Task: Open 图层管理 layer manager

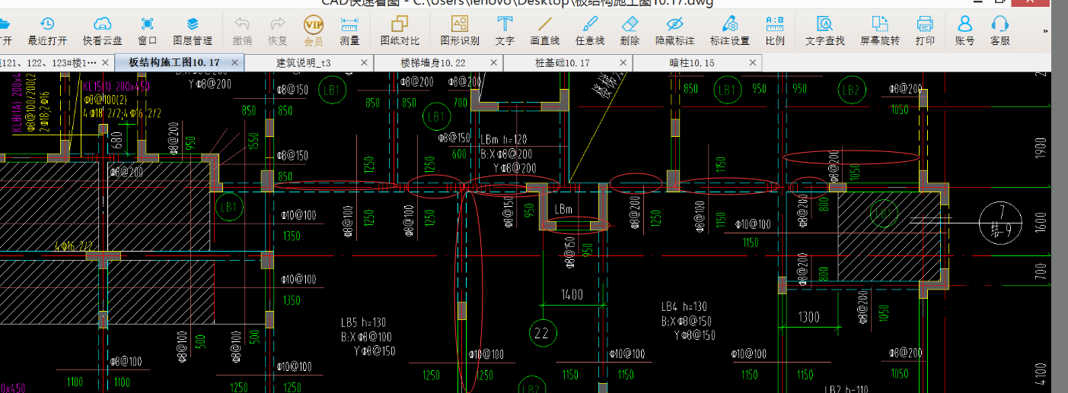Action: click(193, 31)
